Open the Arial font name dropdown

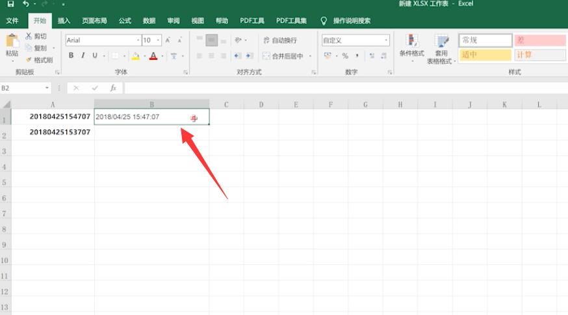(138, 40)
